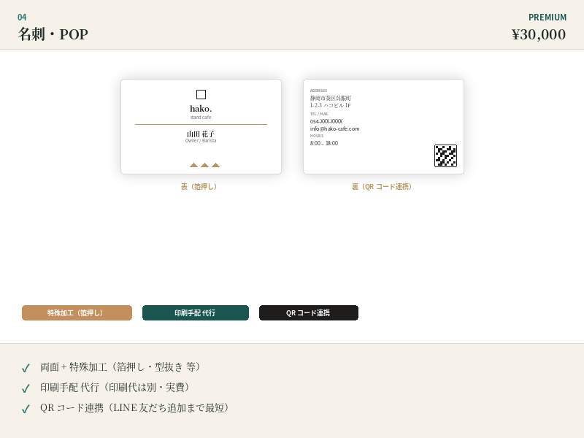Click the QR code on the back card

point(445,155)
